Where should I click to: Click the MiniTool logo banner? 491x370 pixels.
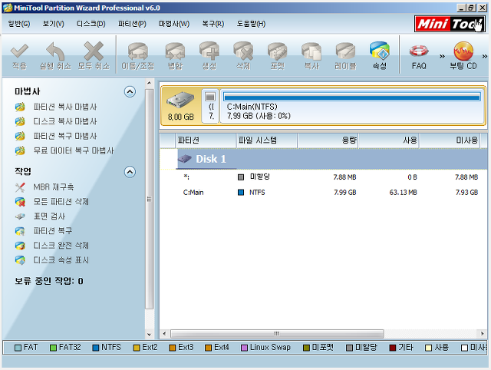pyautogui.click(x=450, y=24)
